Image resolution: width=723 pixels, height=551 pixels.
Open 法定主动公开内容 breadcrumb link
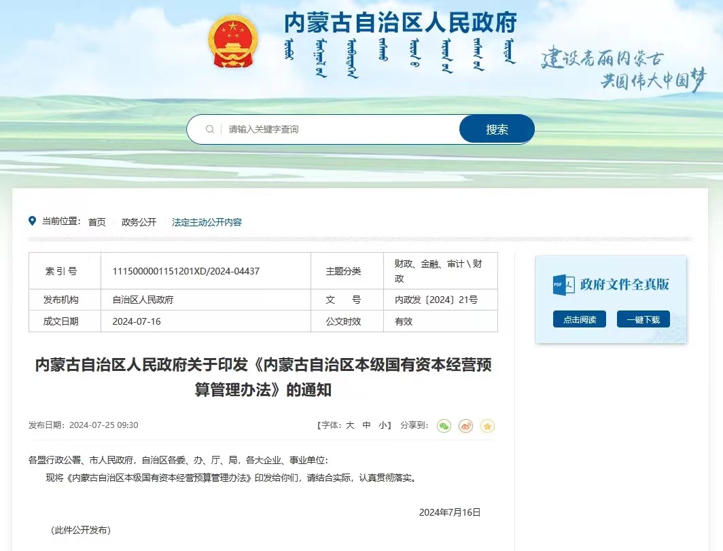coord(207,222)
